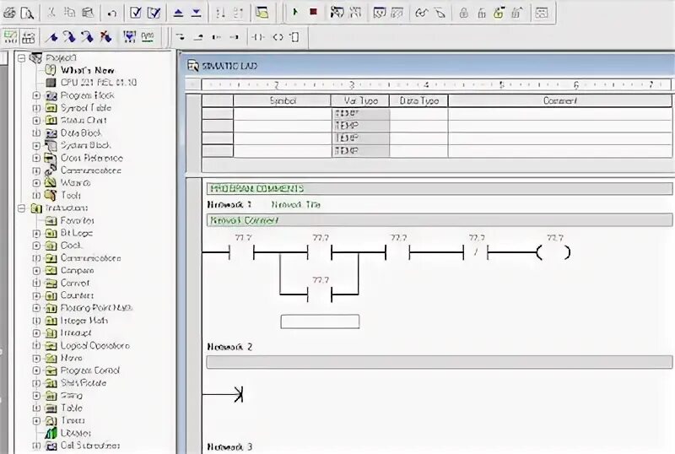Insert a Line Right in the ladder

[x=235, y=37]
